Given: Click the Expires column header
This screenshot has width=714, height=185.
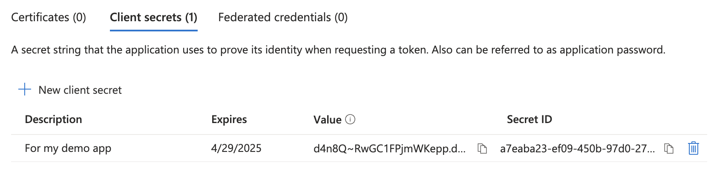Looking at the screenshot, I should pos(229,120).
